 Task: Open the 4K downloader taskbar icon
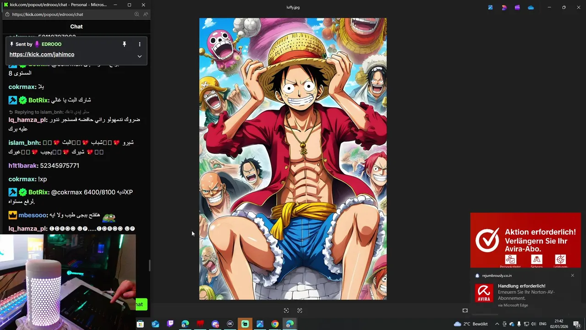click(x=230, y=324)
